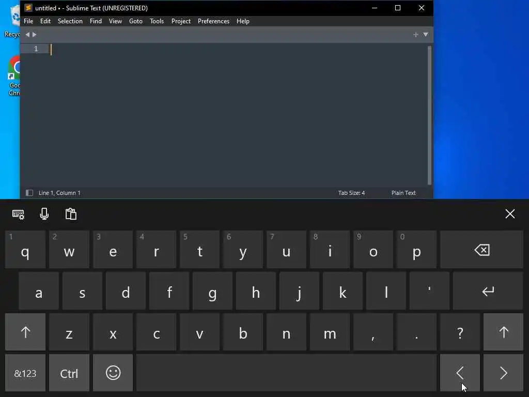Image resolution: width=529 pixels, height=397 pixels.
Task: Tap the backspace key
Action: coord(481,250)
